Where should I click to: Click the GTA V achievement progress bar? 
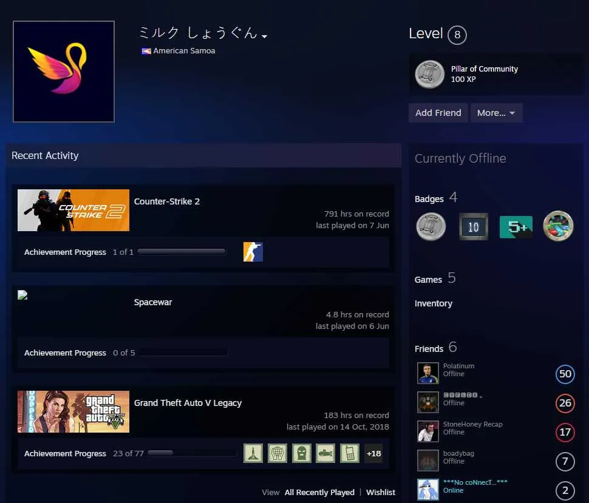click(192, 453)
